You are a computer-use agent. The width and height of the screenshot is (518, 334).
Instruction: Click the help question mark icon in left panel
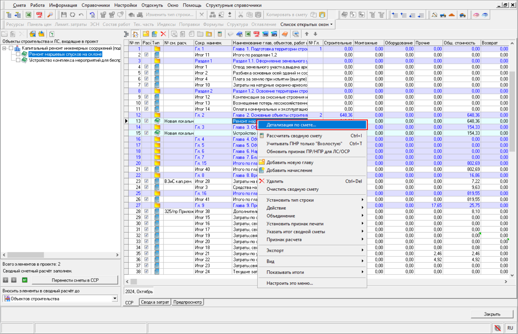(52, 34)
